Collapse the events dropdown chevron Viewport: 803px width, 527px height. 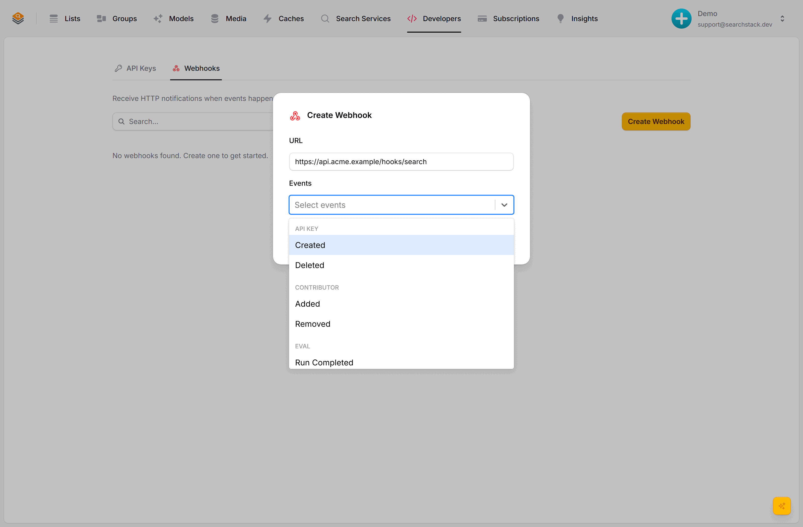point(504,205)
